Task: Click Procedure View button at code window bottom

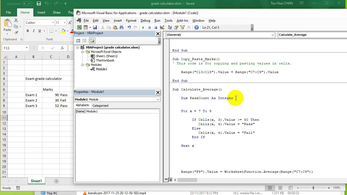Action: point(166,180)
